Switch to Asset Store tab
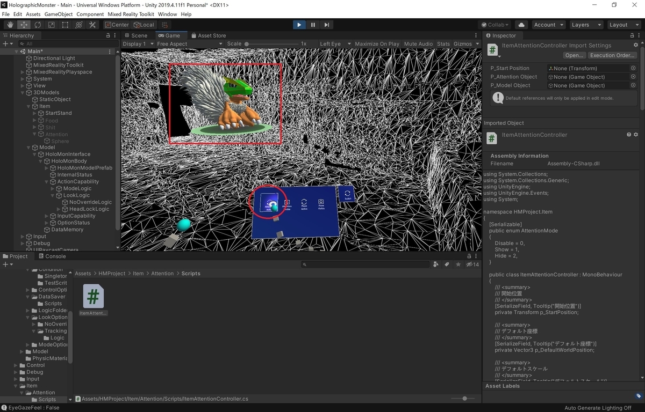Image resolution: width=645 pixels, height=412 pixels. click(x=209, y=35)
